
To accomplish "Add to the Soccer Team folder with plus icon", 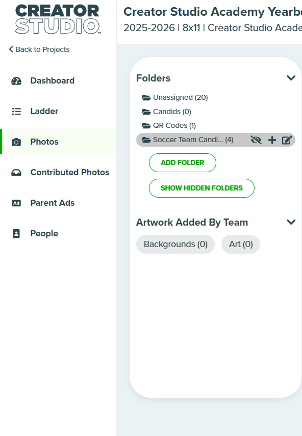I will point(272,140).
